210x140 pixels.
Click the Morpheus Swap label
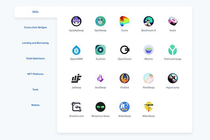pyautogui.click(x=100, y=116)
